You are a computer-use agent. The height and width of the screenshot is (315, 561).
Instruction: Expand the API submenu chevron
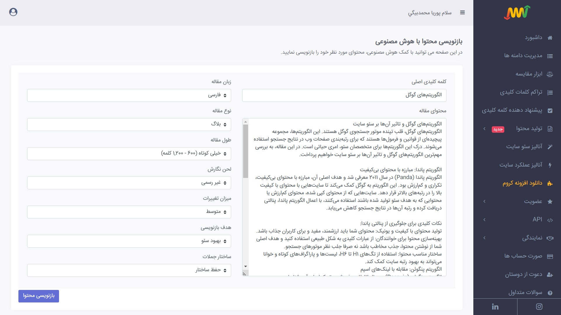coord(484,220)
